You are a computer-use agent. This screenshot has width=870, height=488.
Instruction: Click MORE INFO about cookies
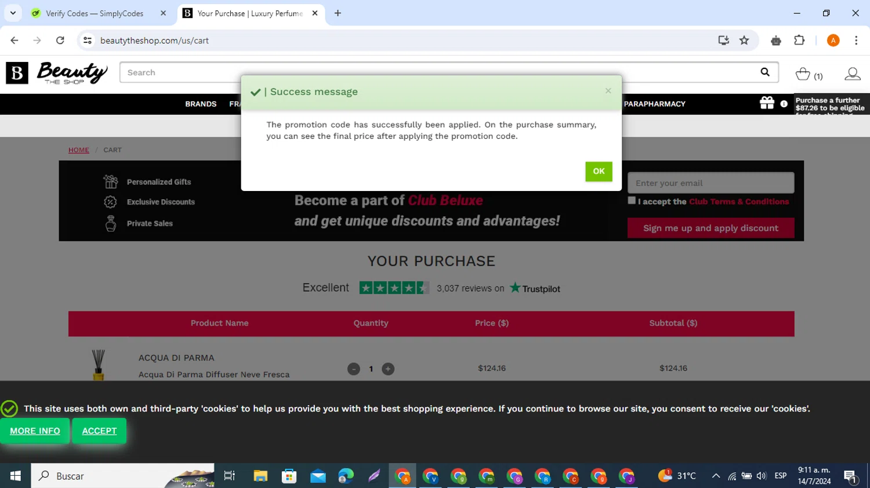point(35,431)
